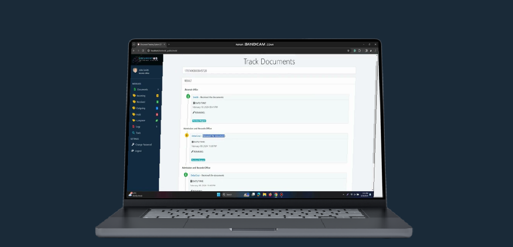
Task: Click the Change Password link
Action: coord(143,144)
